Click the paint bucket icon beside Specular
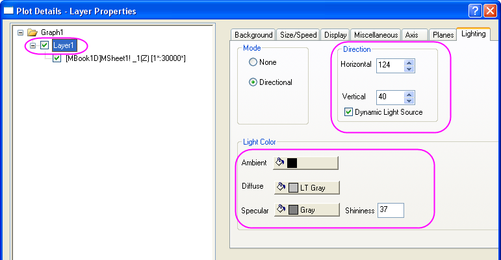 tap(280, 209)
